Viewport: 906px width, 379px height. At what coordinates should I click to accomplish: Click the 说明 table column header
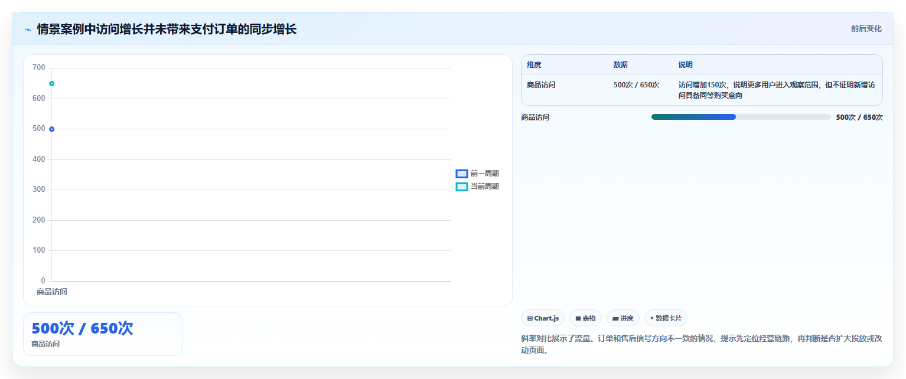point(686,65)
